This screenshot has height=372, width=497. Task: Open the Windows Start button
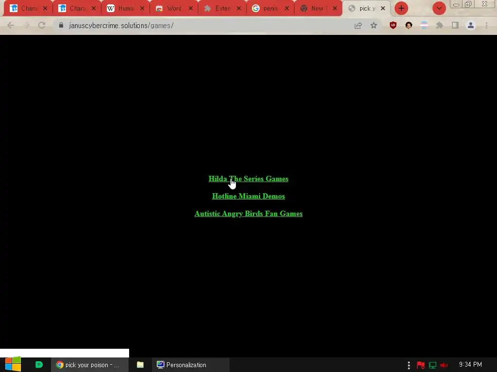(13, 364)
